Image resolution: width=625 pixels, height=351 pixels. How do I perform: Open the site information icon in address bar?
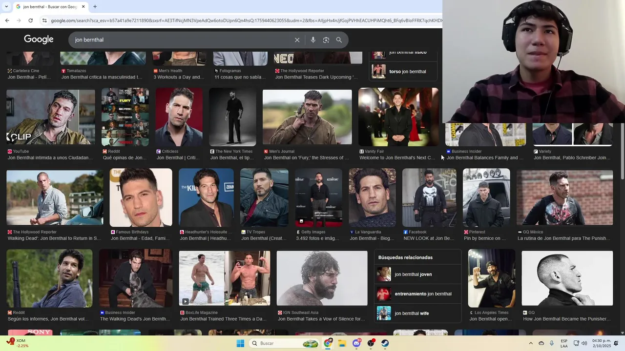(44, 20)
